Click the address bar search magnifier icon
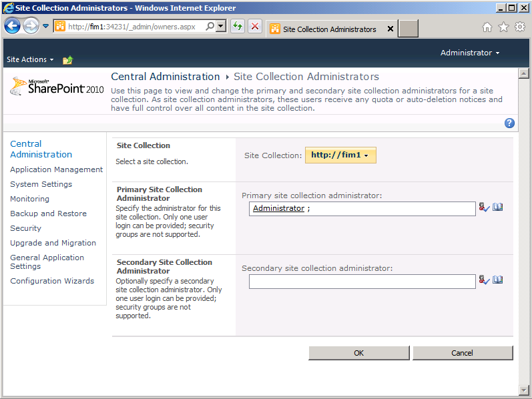 [x=210, y=26]
